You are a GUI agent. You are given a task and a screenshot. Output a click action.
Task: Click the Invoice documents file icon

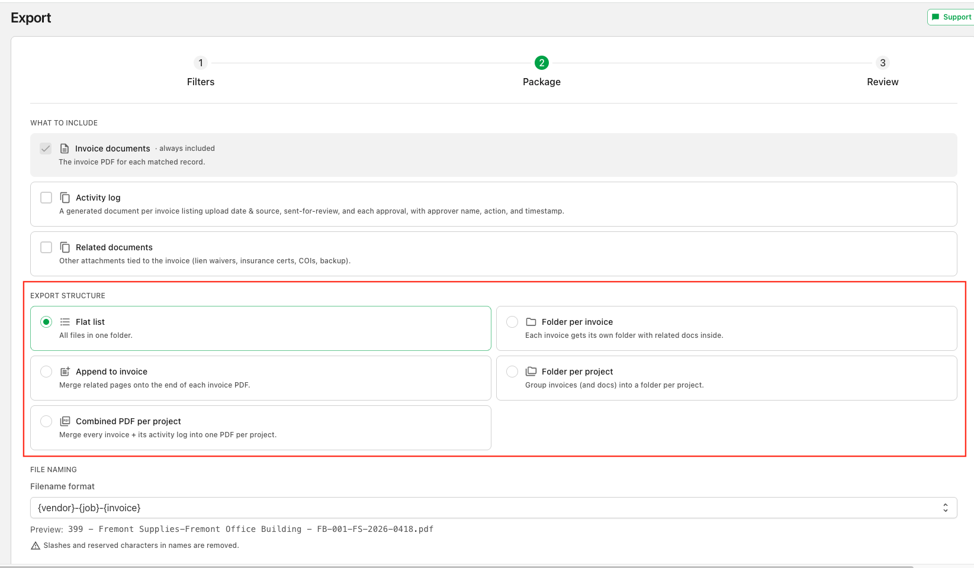coord(65,149)
